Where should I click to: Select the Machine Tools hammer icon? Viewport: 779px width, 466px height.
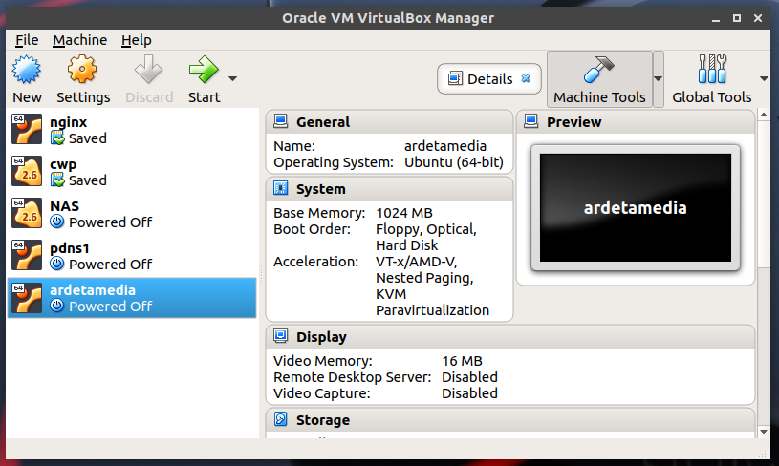point(599,70)
